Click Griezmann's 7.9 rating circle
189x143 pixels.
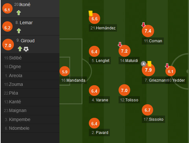(x=148, y=70)
